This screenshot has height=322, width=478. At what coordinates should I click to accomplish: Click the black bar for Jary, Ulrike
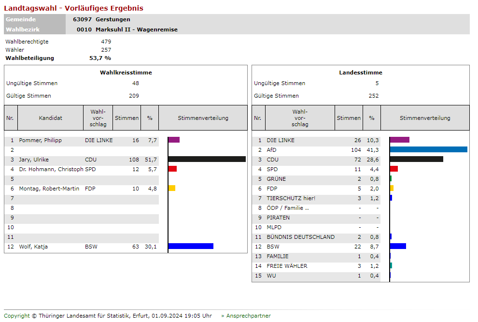pyautogui.click(x=207, y=160)
